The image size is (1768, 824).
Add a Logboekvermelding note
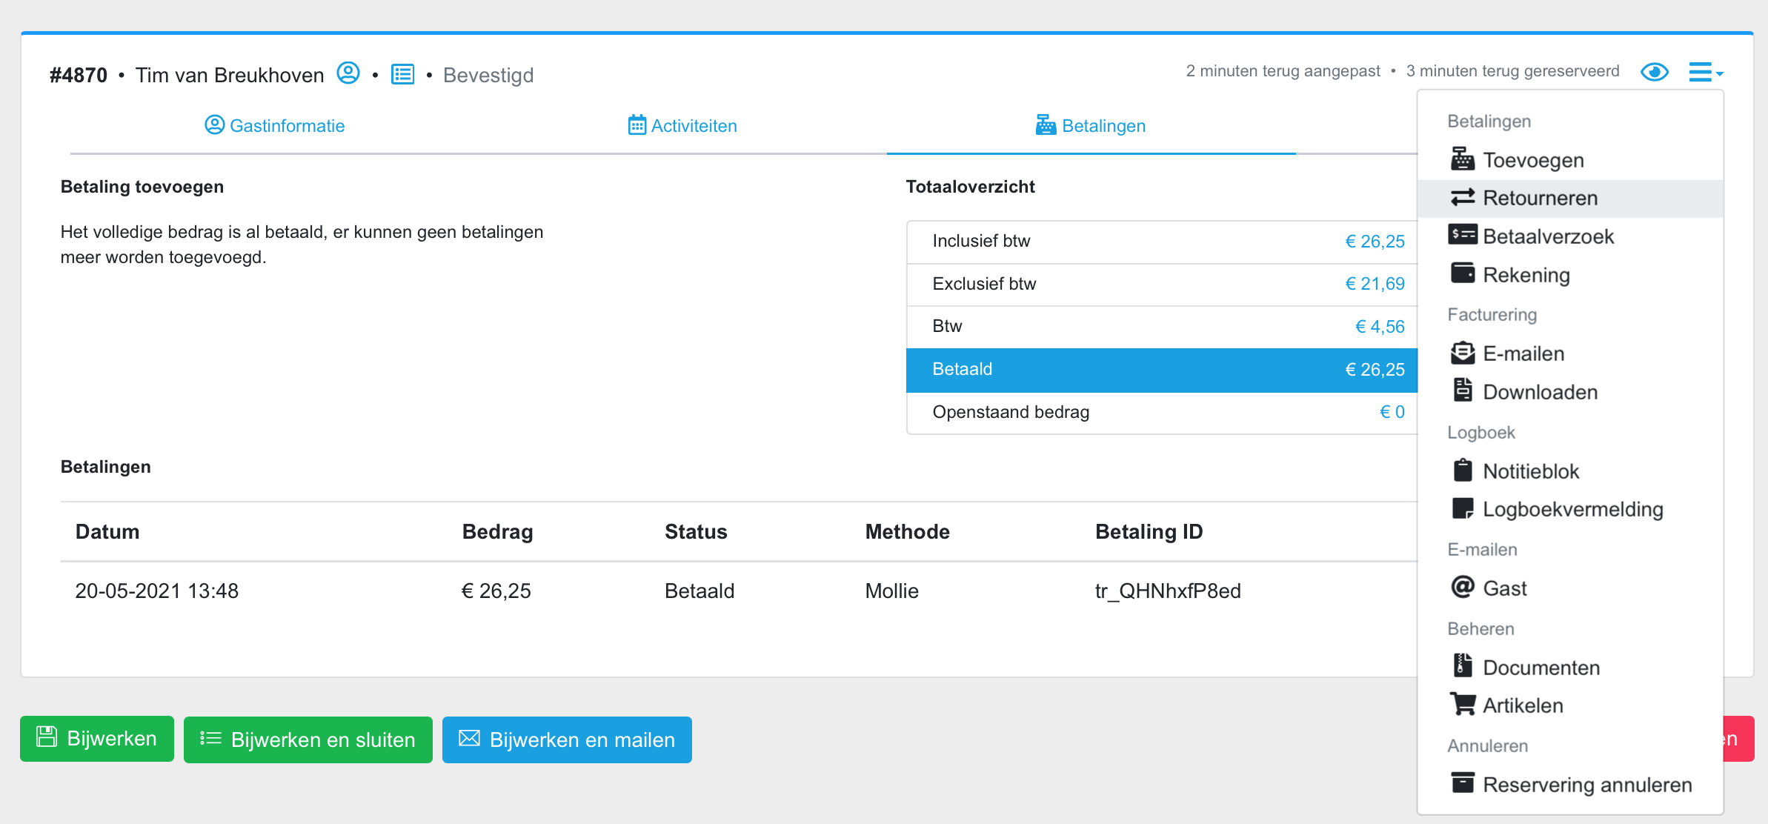(x=1572, y=509)
